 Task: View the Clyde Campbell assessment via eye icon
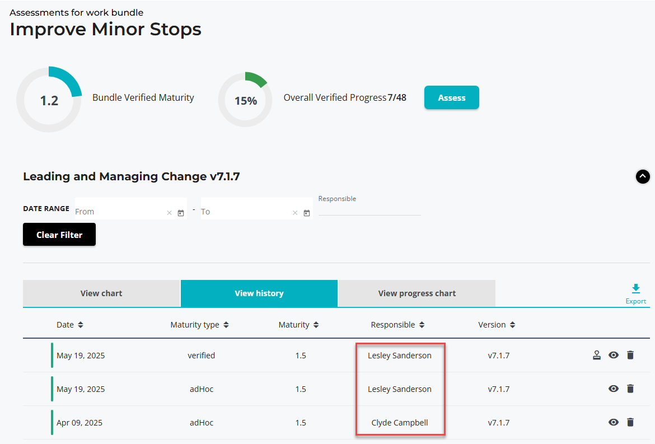(614, 422)
